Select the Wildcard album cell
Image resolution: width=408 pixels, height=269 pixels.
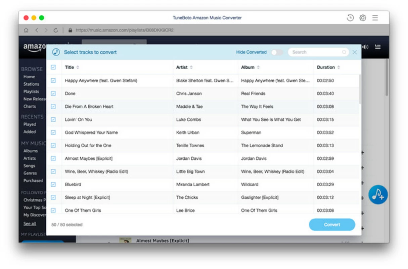250,185
